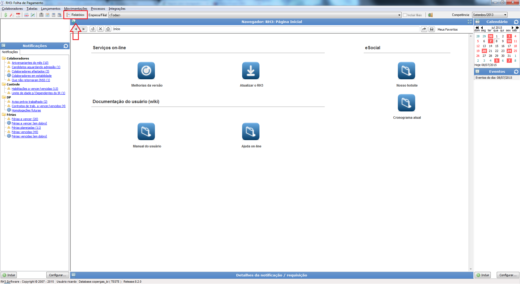Open the Atualizar o RH3 download icon
520x284 pixels.
click(x=251, y=71)
